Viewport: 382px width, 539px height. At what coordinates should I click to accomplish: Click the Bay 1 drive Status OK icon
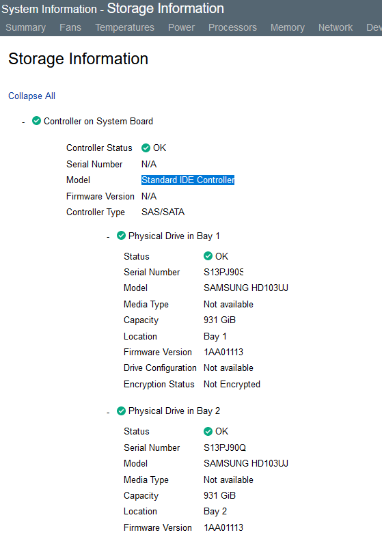pyautogui.click(x=208, y=255)
